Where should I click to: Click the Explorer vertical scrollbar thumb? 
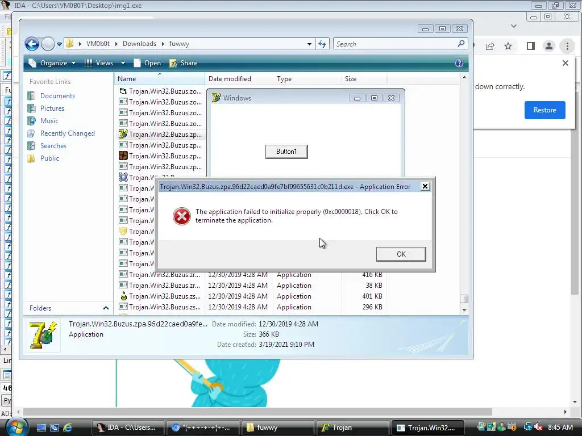[x=464, y=299]
